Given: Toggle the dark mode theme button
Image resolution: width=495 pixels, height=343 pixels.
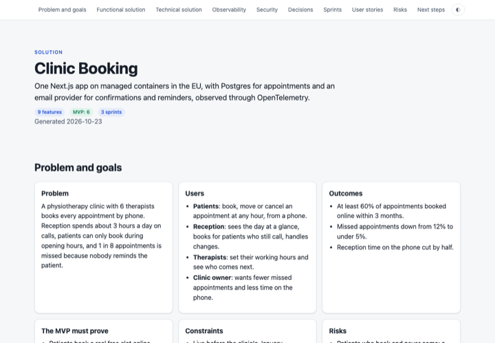Looking at the screenshot, I should click(x=458, y=10).
